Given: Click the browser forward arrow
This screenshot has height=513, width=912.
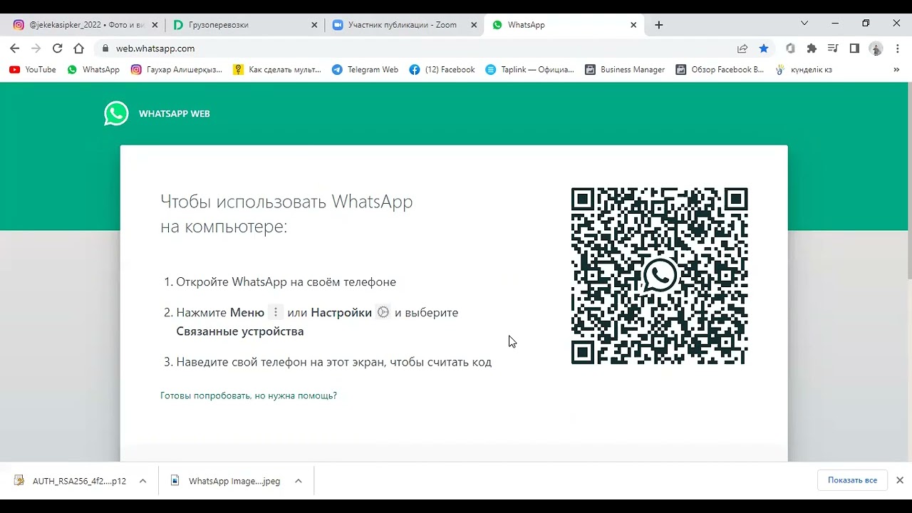Looking at the screenshot, I should tap(36, 48).
